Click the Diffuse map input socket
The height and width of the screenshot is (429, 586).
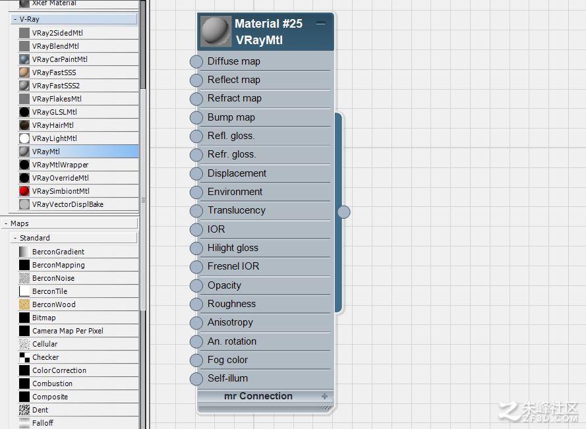[196, 62]
